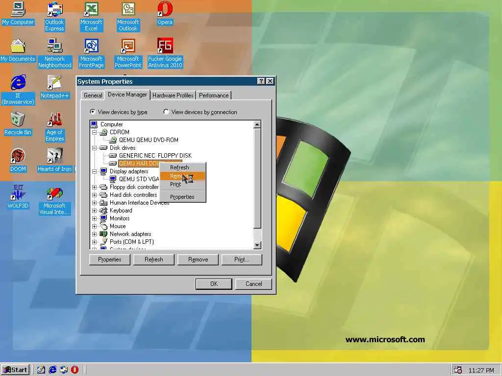Image resolution: width=502 pixels, height=376 pixels.
Task: Collapse the Display adapters node
Action: pyautogui.click(x=95, y=172)
